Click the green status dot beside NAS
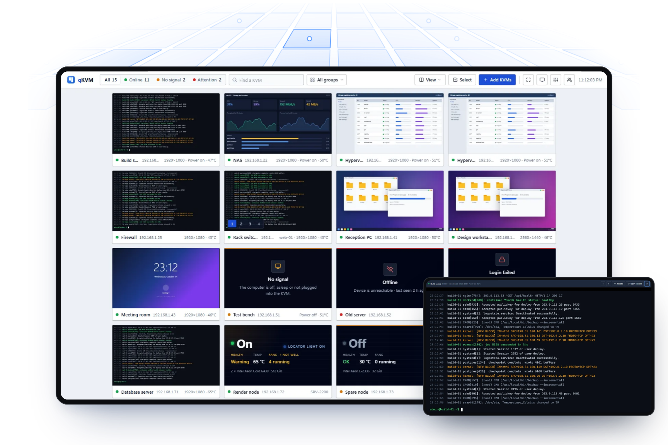The image size is (668, 445). 229,160
